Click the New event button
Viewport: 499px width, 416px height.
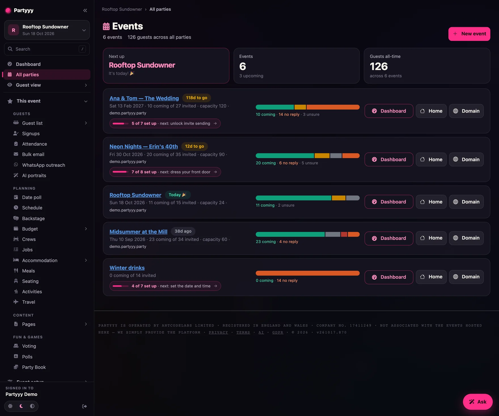point(469,34)
